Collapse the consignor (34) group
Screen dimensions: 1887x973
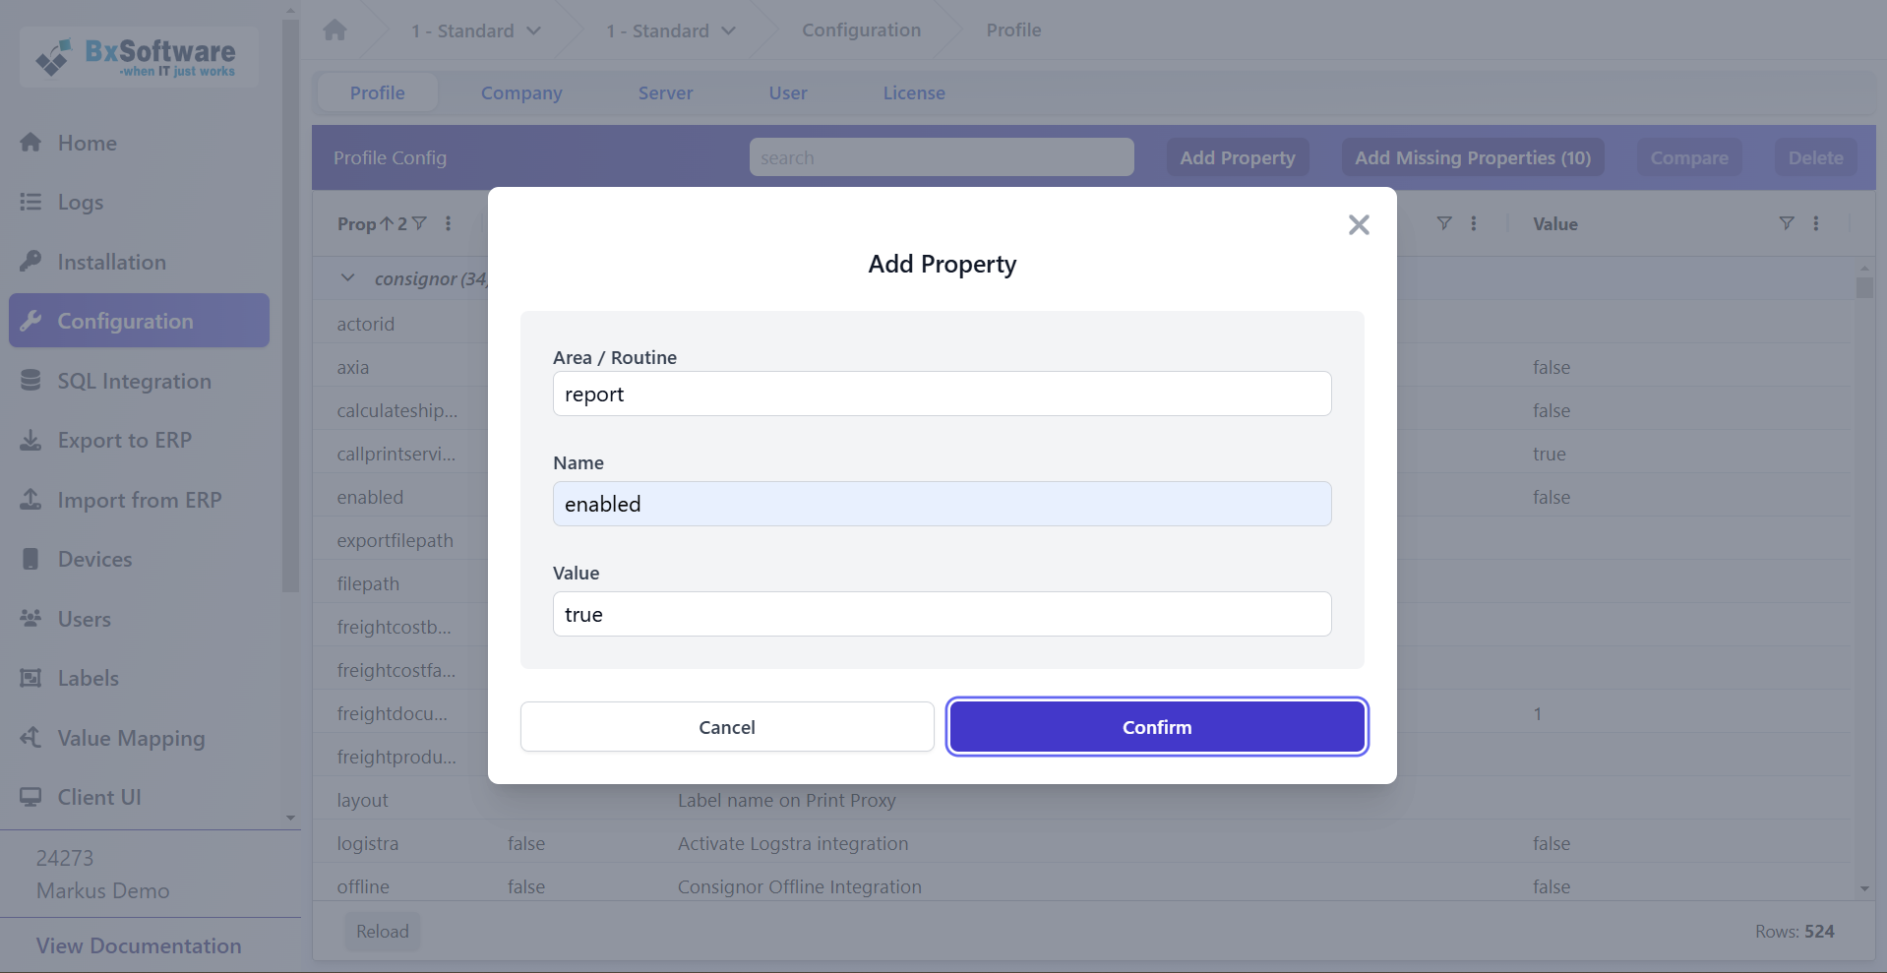click(347, 277)
